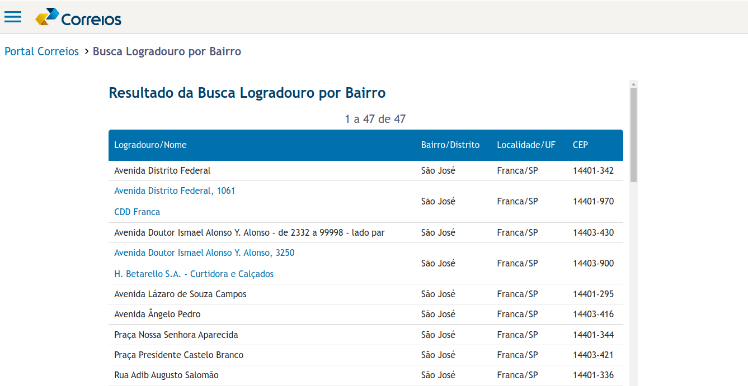Go to Portal Correios breadcrumb link
748x386 pixels.
pos(42,51)
